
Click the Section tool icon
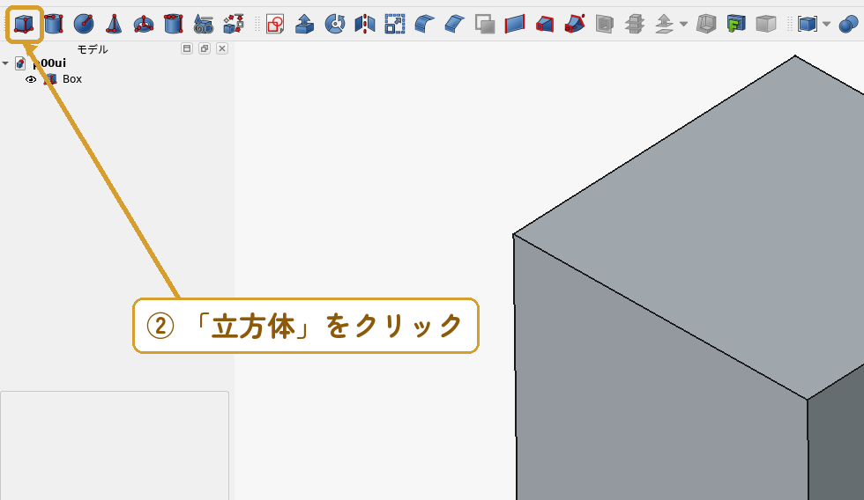[605, 24]
